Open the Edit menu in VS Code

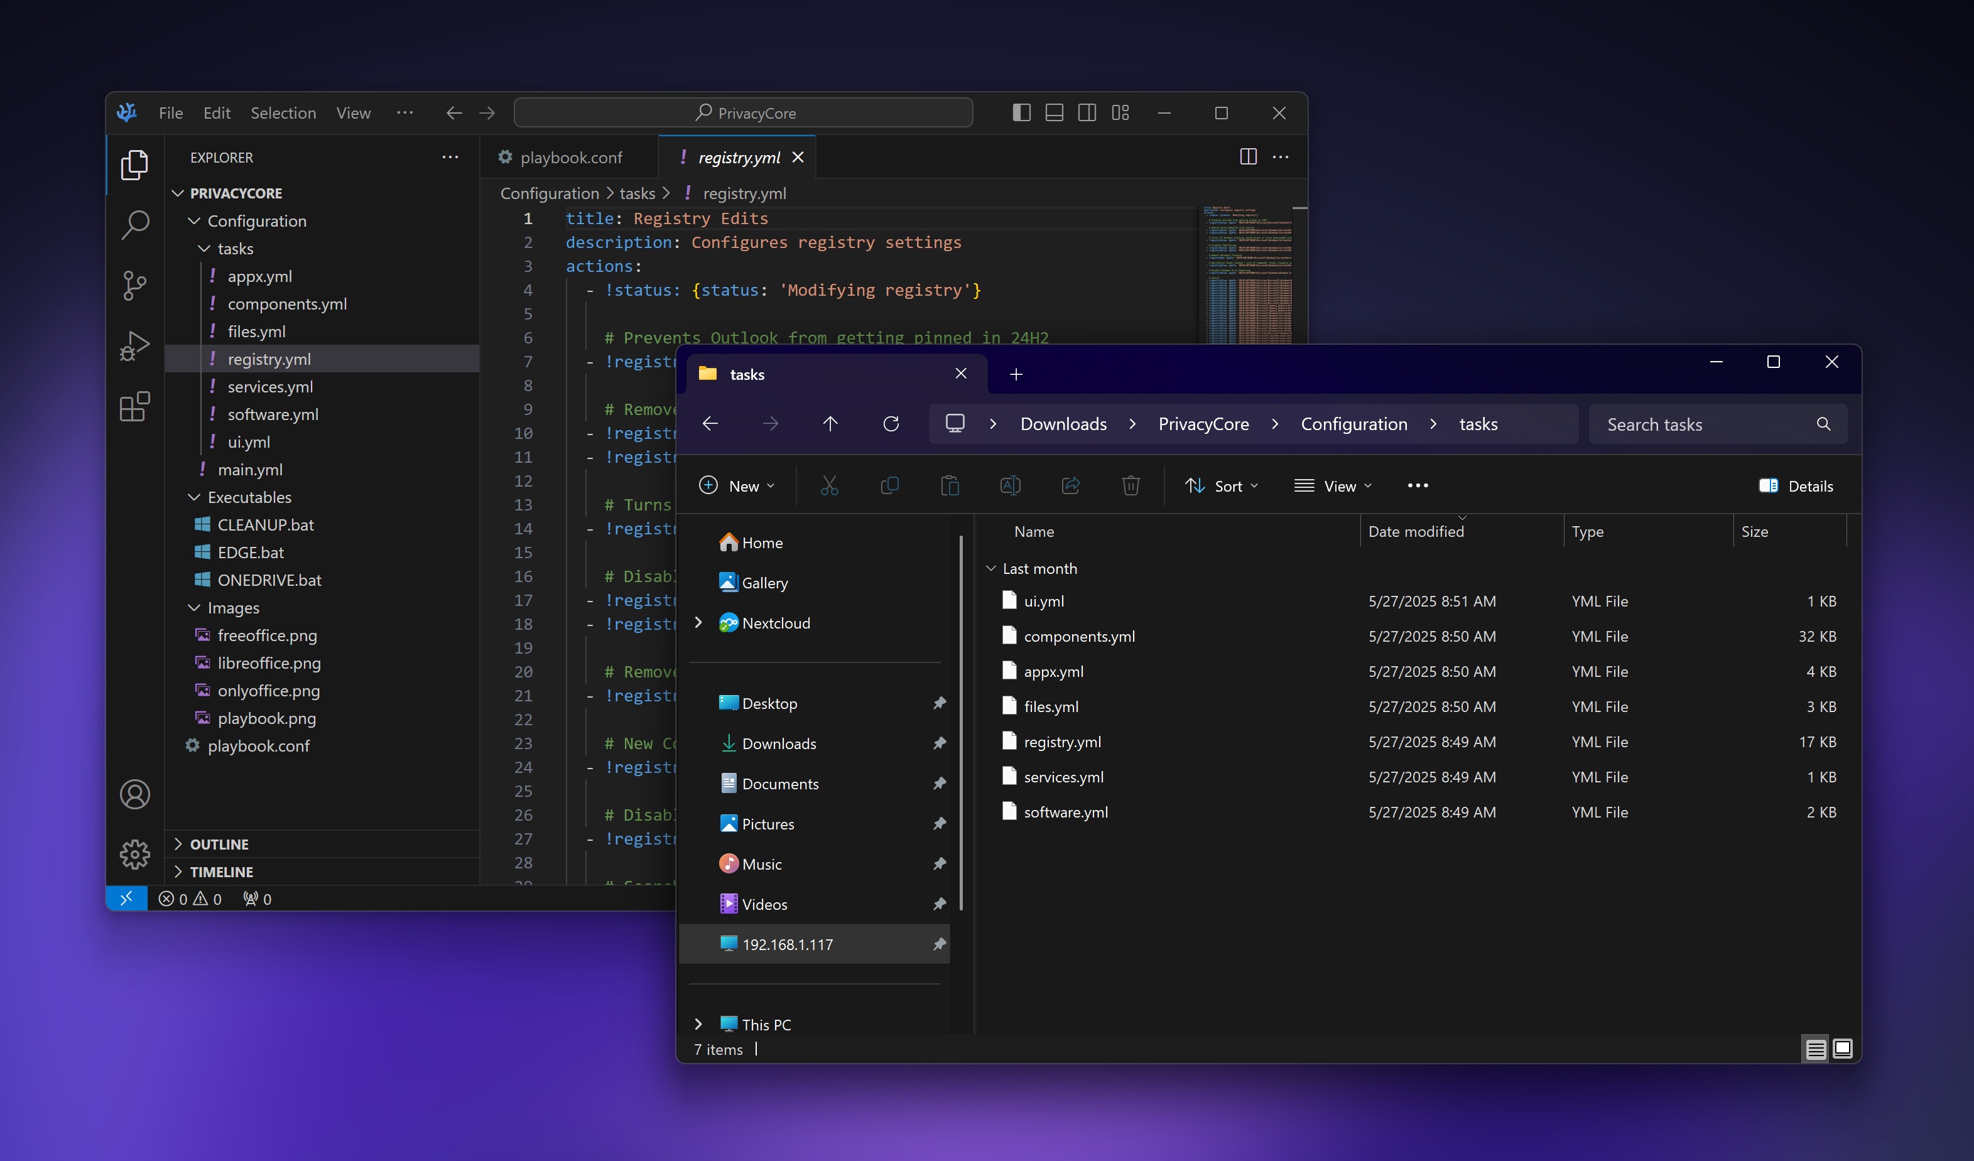(217, 113)
